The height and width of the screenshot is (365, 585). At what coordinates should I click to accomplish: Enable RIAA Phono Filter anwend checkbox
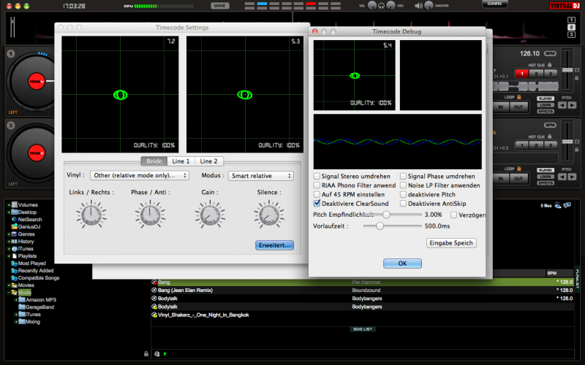click(317, 185)
